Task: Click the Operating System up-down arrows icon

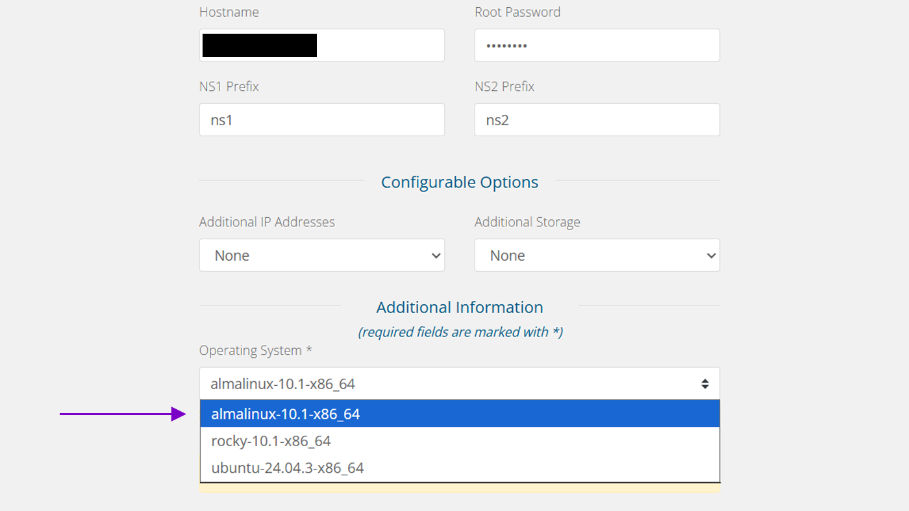Action: (x=704, y=384)
